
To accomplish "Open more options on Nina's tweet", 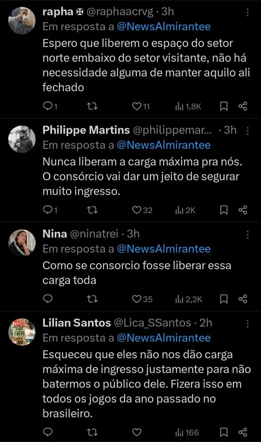I will pos(248,234).
